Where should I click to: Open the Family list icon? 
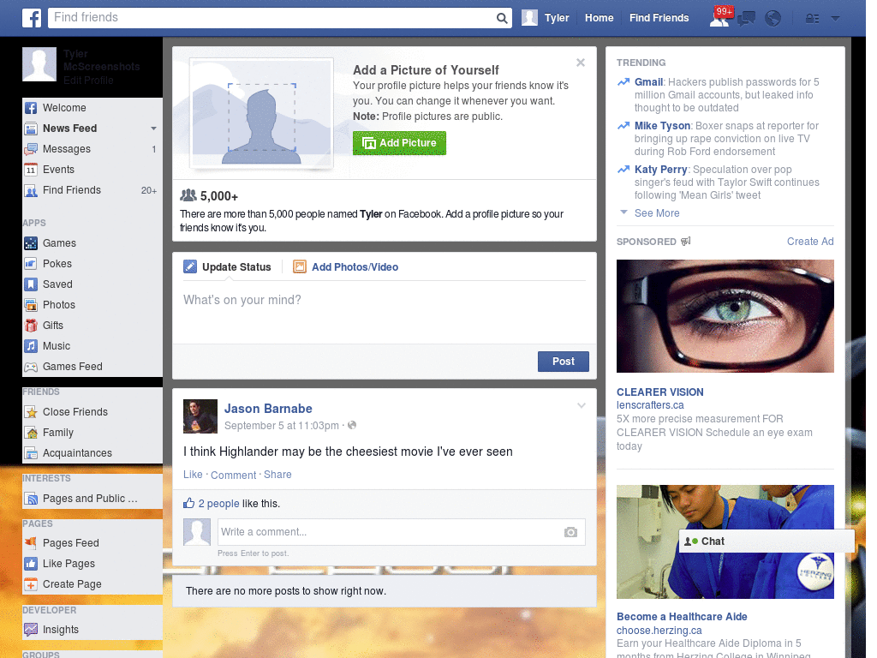coord(31,433)
